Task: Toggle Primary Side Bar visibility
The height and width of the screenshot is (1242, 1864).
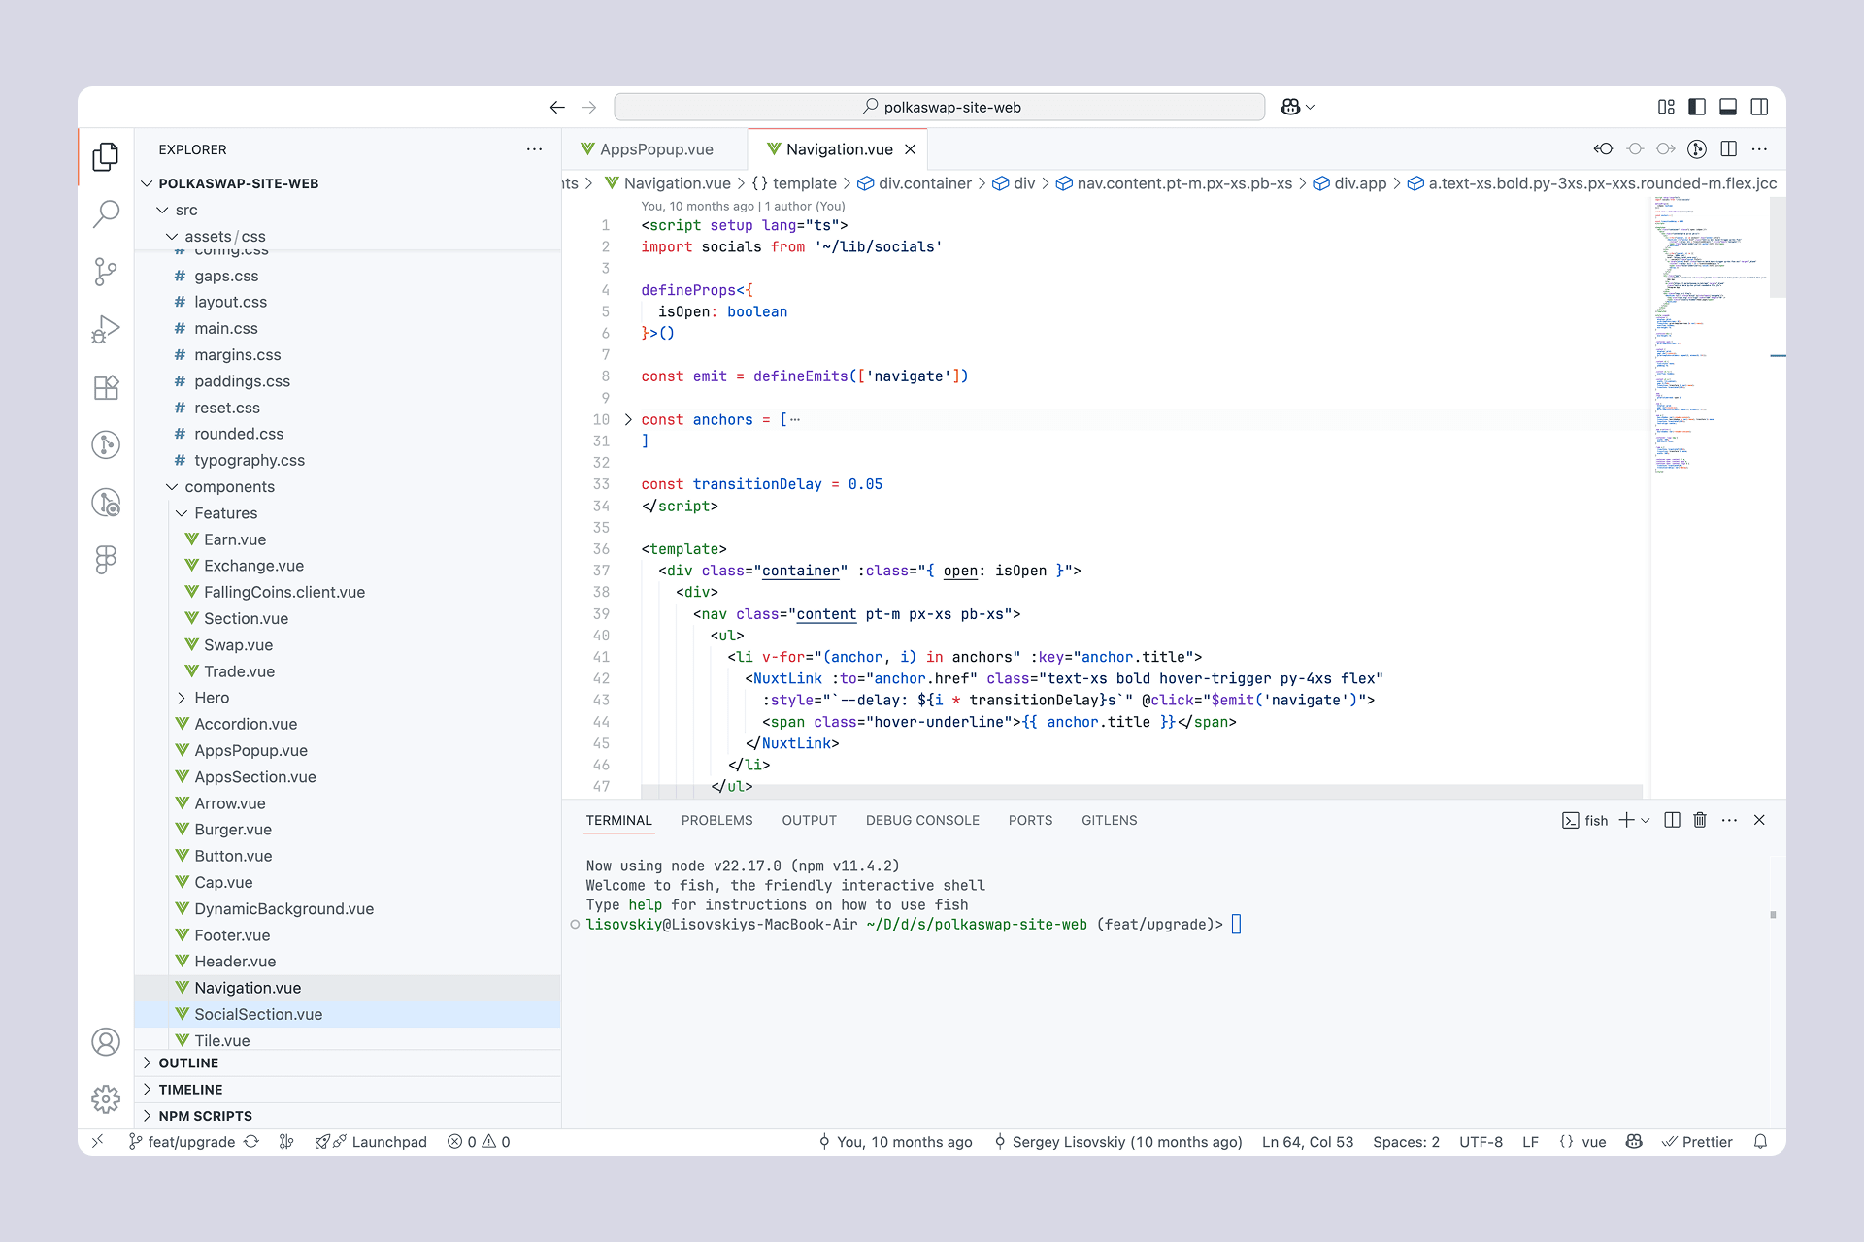Action: coord(1697,107)
